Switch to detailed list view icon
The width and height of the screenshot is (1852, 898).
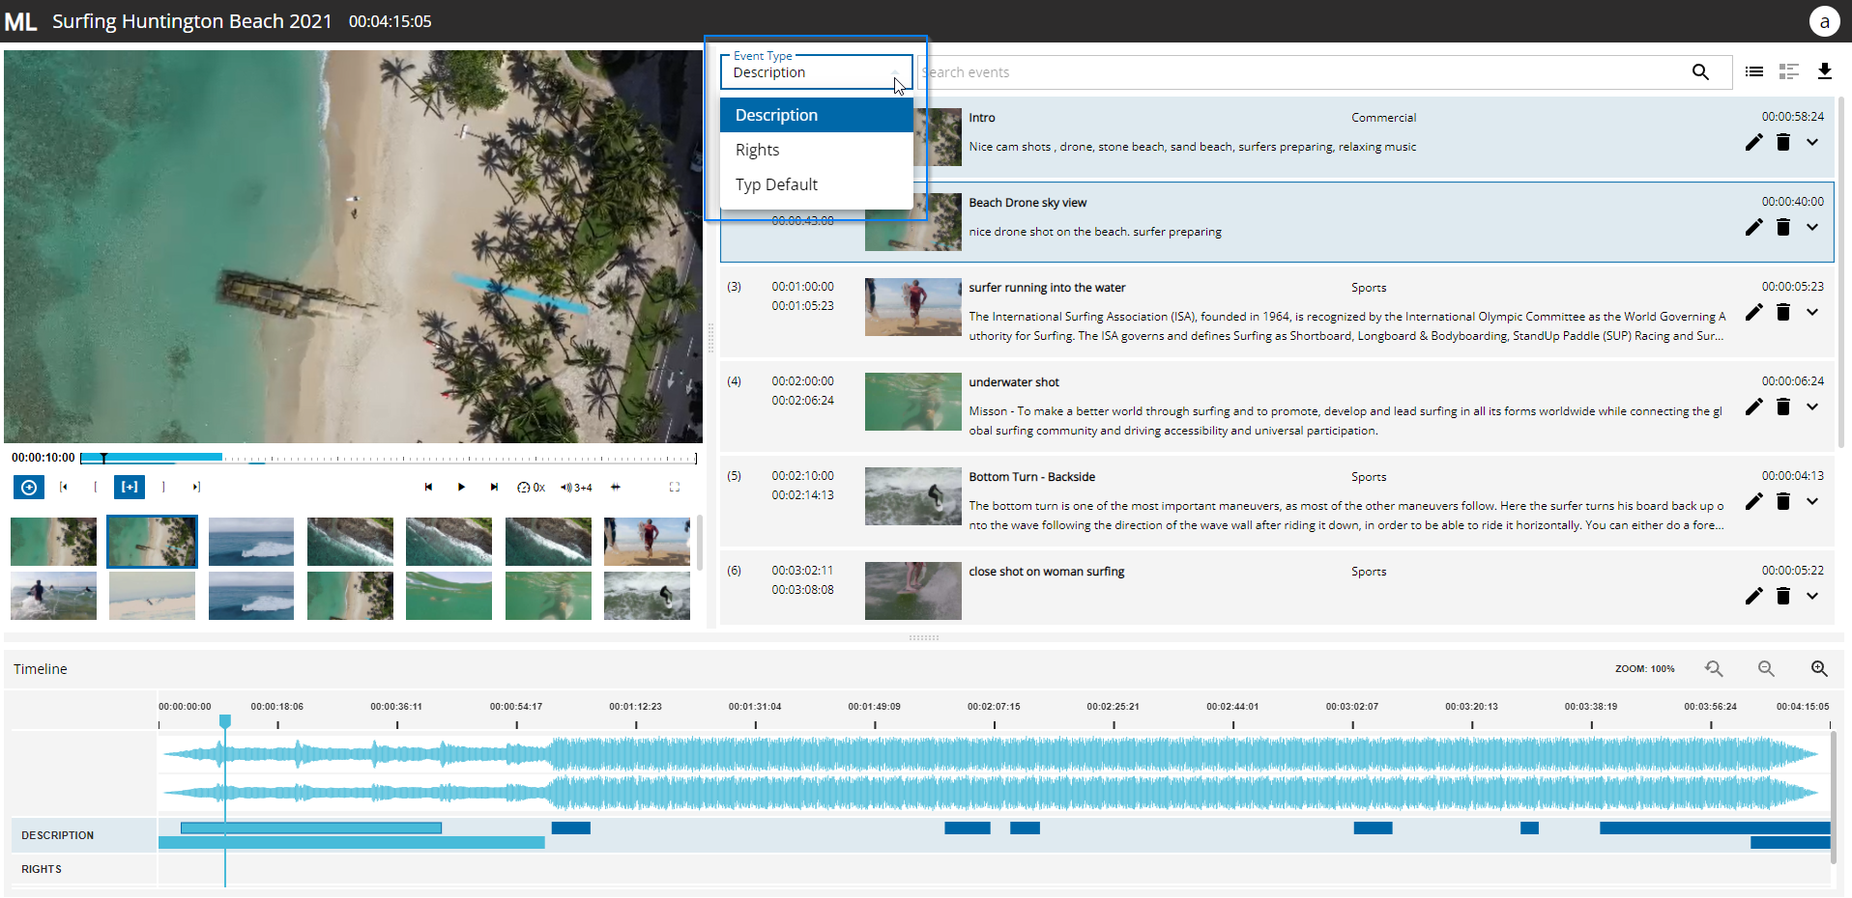tap(1789, 71)
